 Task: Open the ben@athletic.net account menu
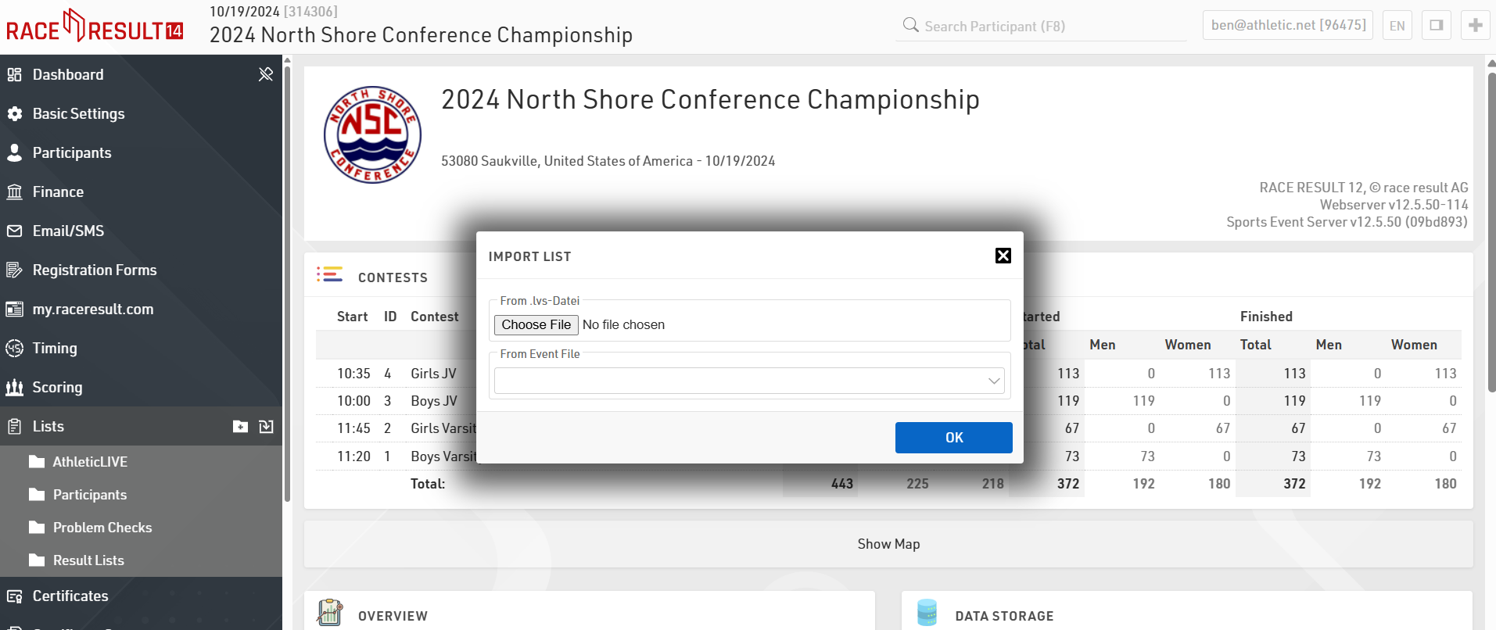[1287, 25]
